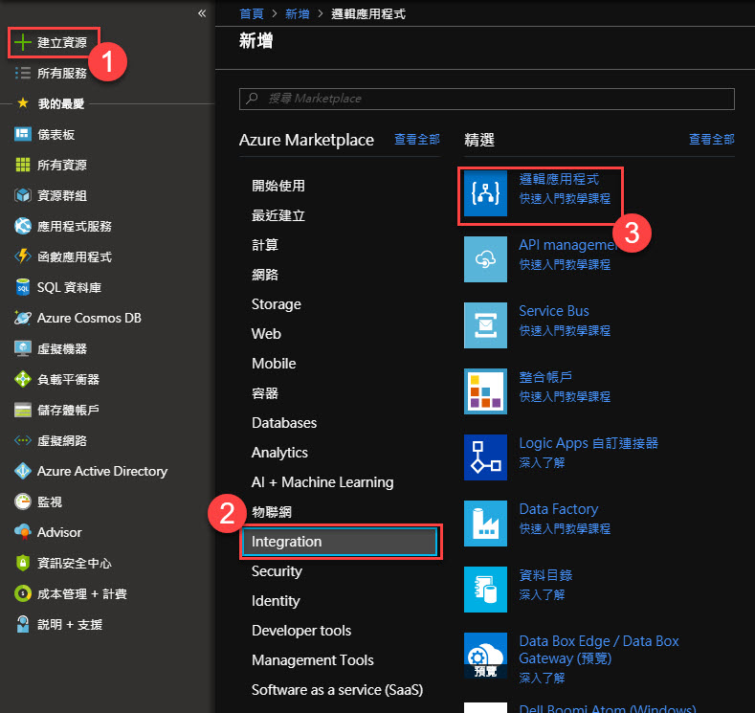
Task: Open 所有服務 list icon in sidebar
Action: pyautogui.click(x=23, y=73)
